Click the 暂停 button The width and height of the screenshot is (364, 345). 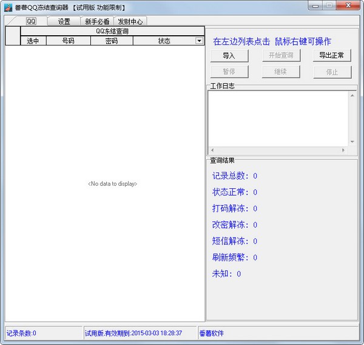click(229, 72)
